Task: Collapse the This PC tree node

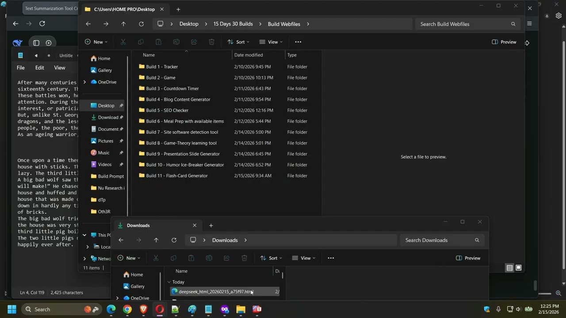Action: [84, 235]
